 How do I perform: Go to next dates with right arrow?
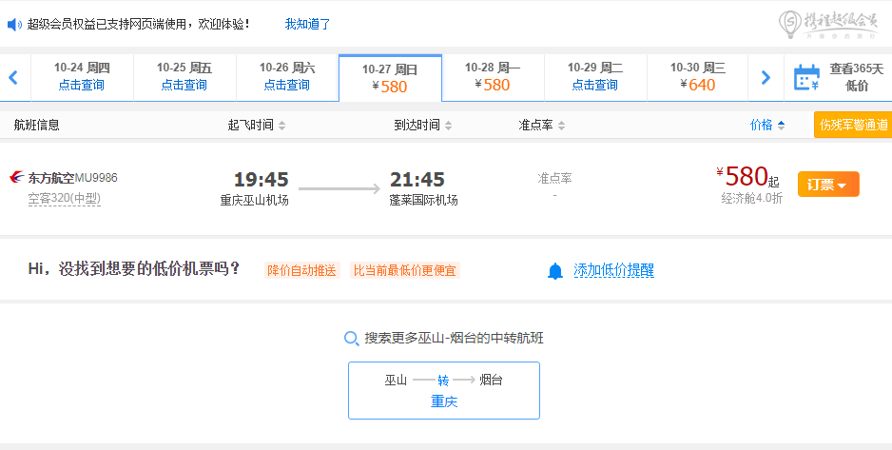(x=766, y=77)
